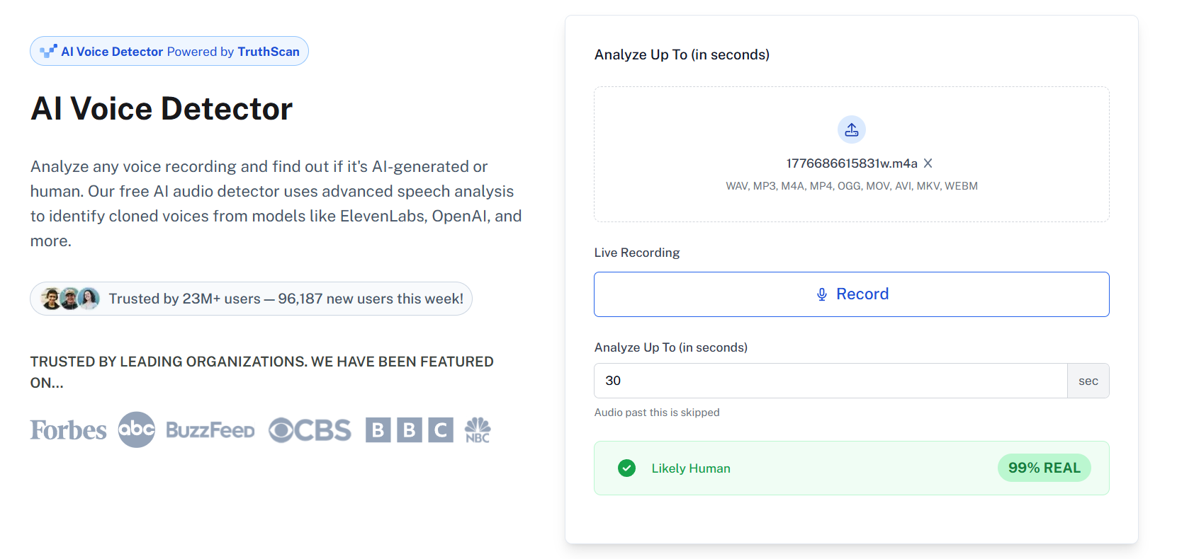1177x559 pixels.
Task: Click the NBC peacock logo
Action: point(478,430)
